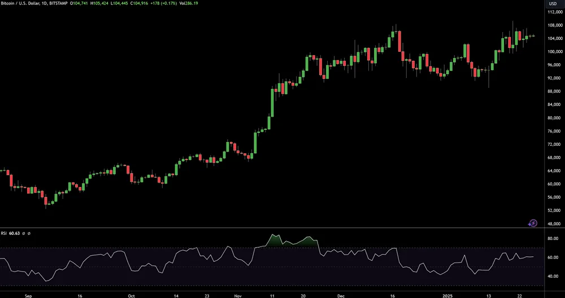Click the 2025 label on the date axis

[x=448, y=296]
